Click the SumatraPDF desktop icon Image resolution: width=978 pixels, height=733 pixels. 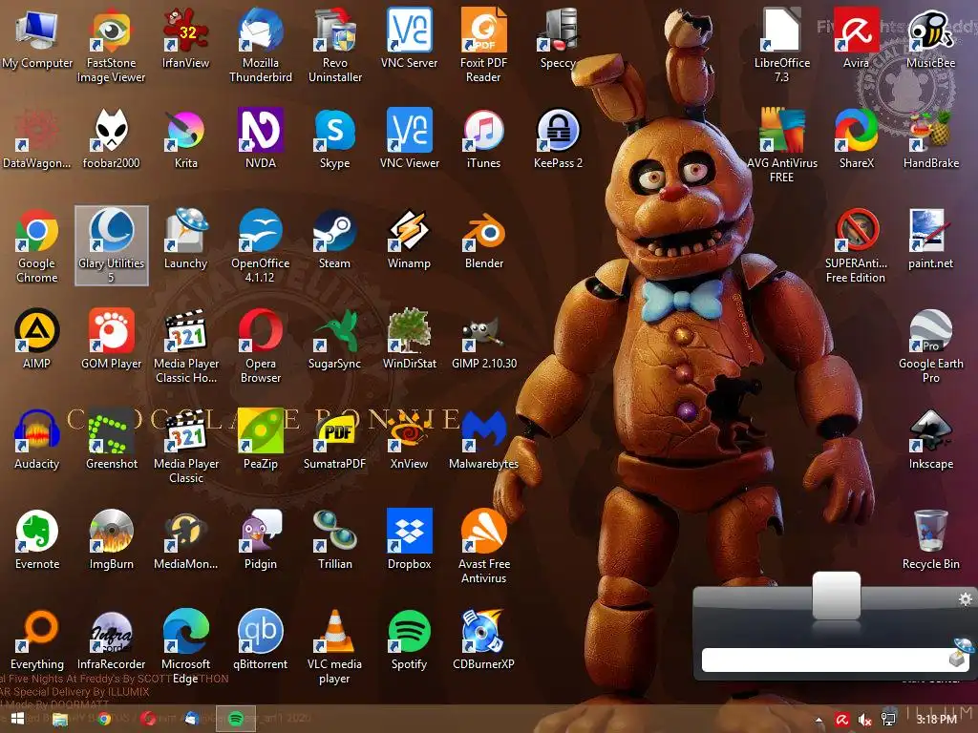pos(334,441)
